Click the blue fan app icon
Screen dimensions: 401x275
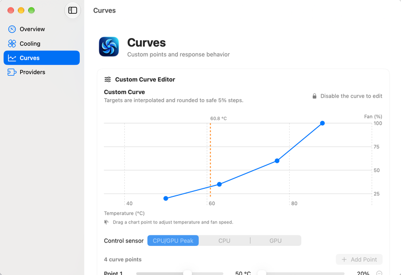click(109, 47)
